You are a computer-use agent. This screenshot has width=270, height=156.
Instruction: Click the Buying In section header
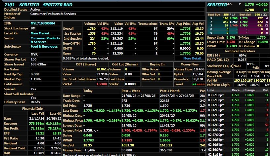(x=157, y=64)
